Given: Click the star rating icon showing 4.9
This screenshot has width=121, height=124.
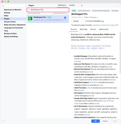Looking at the screenshot, I should tap(41, 20).
